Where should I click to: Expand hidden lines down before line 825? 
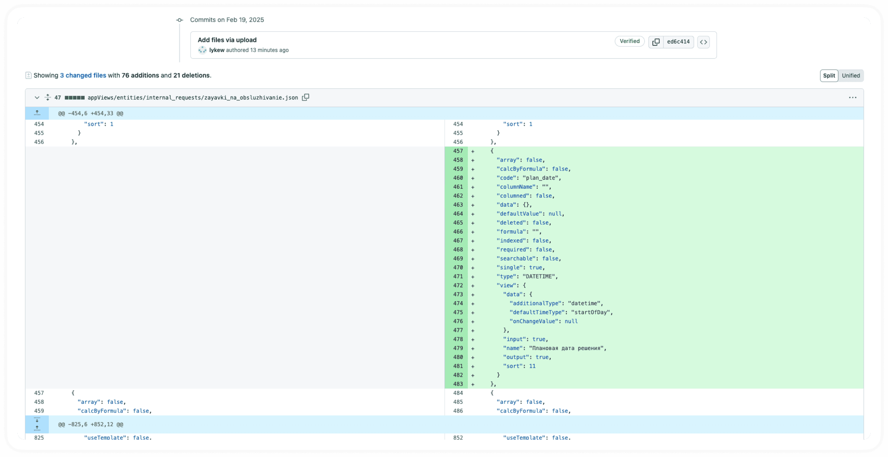point(37,420)
